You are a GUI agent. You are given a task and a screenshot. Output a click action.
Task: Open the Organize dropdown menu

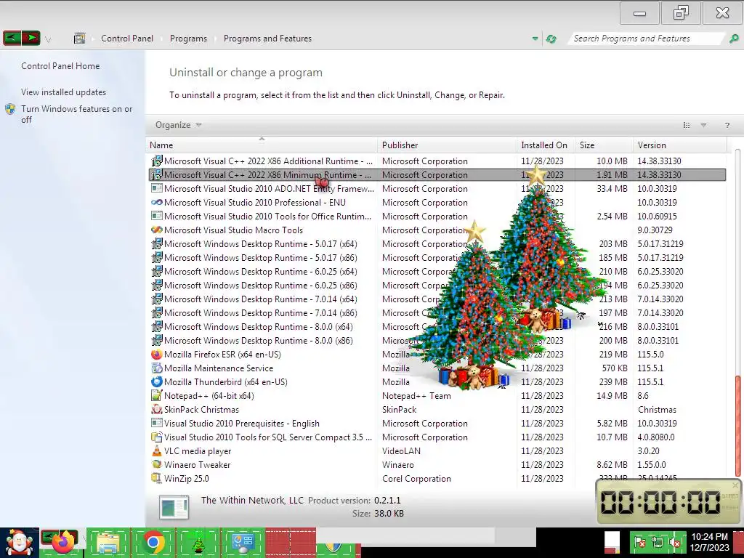tap(179, 125)
